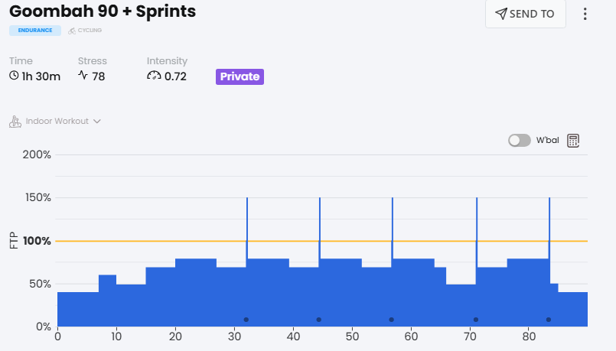Select the last sprint marker dot near 83 minutes
This screenshot has height=351, width=616.
tap(549, 320)
